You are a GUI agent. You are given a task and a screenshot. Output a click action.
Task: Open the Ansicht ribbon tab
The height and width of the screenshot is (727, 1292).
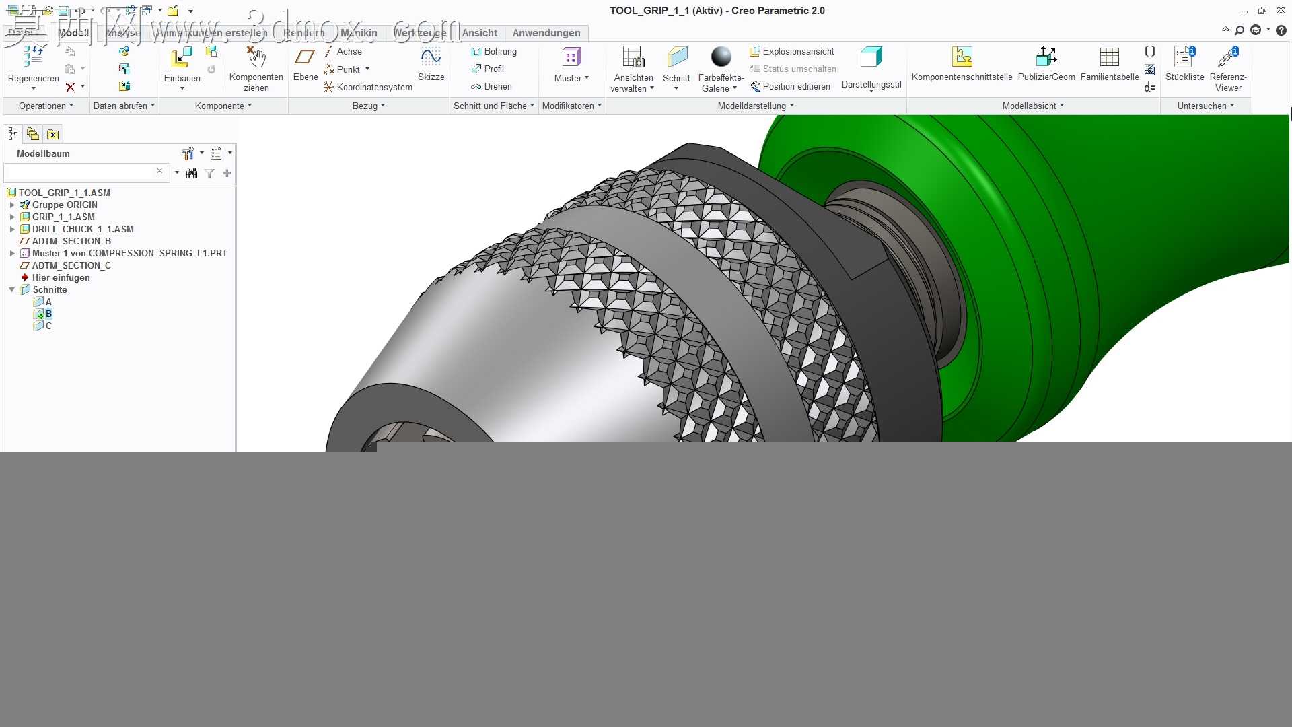pyautogui.click(x=479, y=33)
